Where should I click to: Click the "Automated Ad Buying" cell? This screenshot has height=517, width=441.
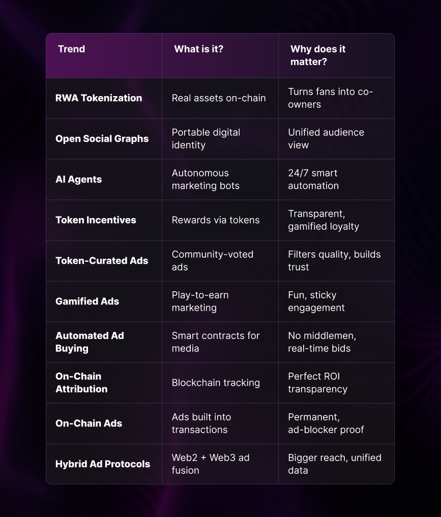(90, 342)
